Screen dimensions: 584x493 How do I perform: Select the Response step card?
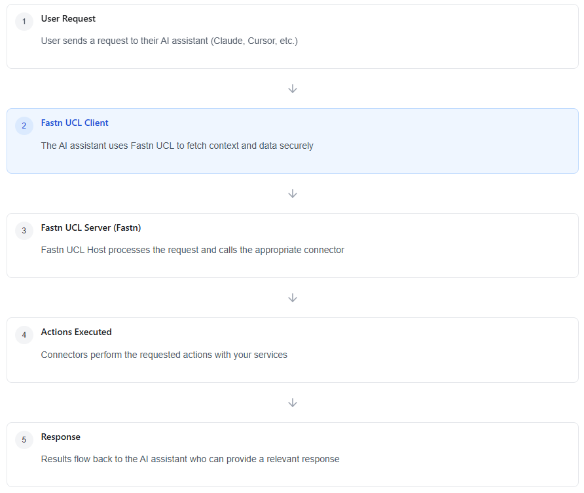click(x=293, y=454)
